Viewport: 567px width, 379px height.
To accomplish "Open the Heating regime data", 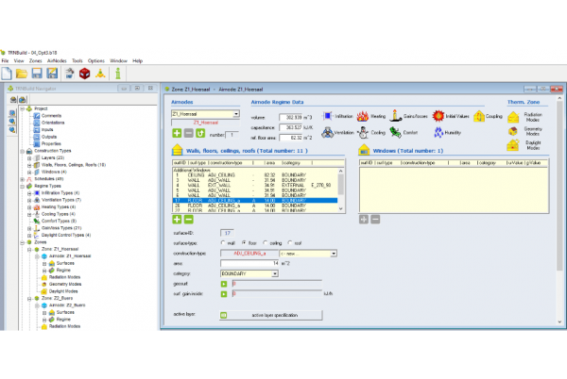I will point(367,117).
